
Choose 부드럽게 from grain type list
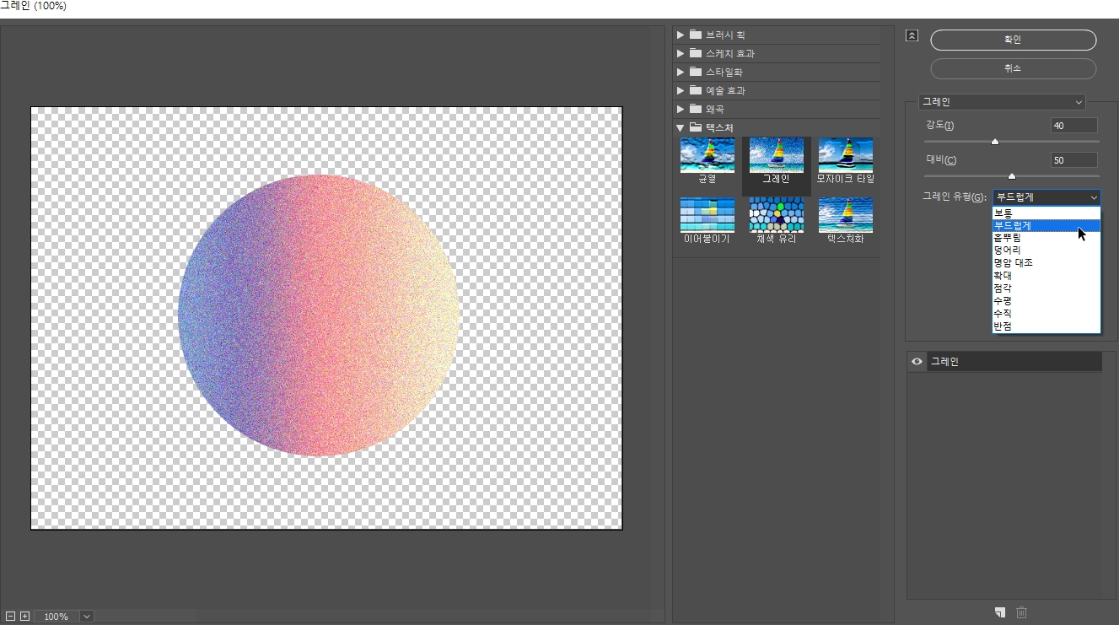click(x=1046, y=225)
